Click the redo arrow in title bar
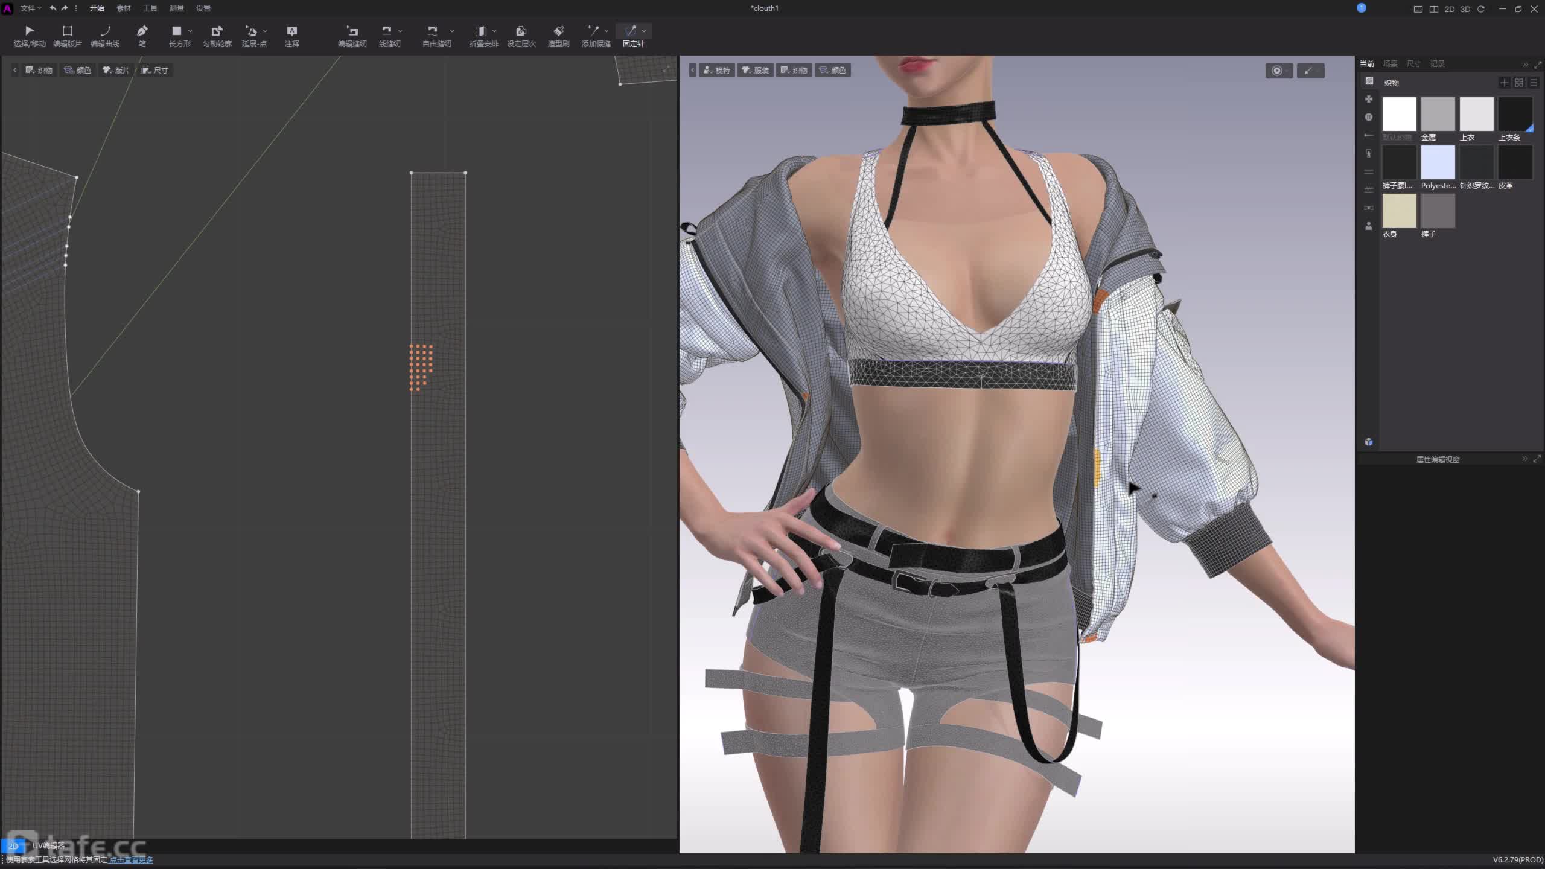 (x=65, y=8)
